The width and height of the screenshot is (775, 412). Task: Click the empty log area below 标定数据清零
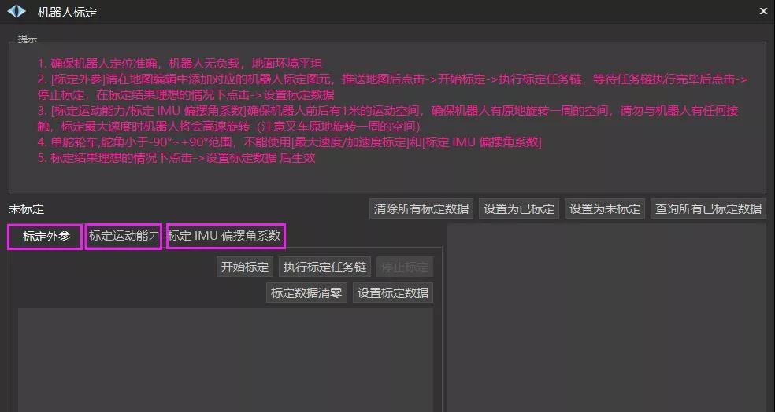[225, 358]
